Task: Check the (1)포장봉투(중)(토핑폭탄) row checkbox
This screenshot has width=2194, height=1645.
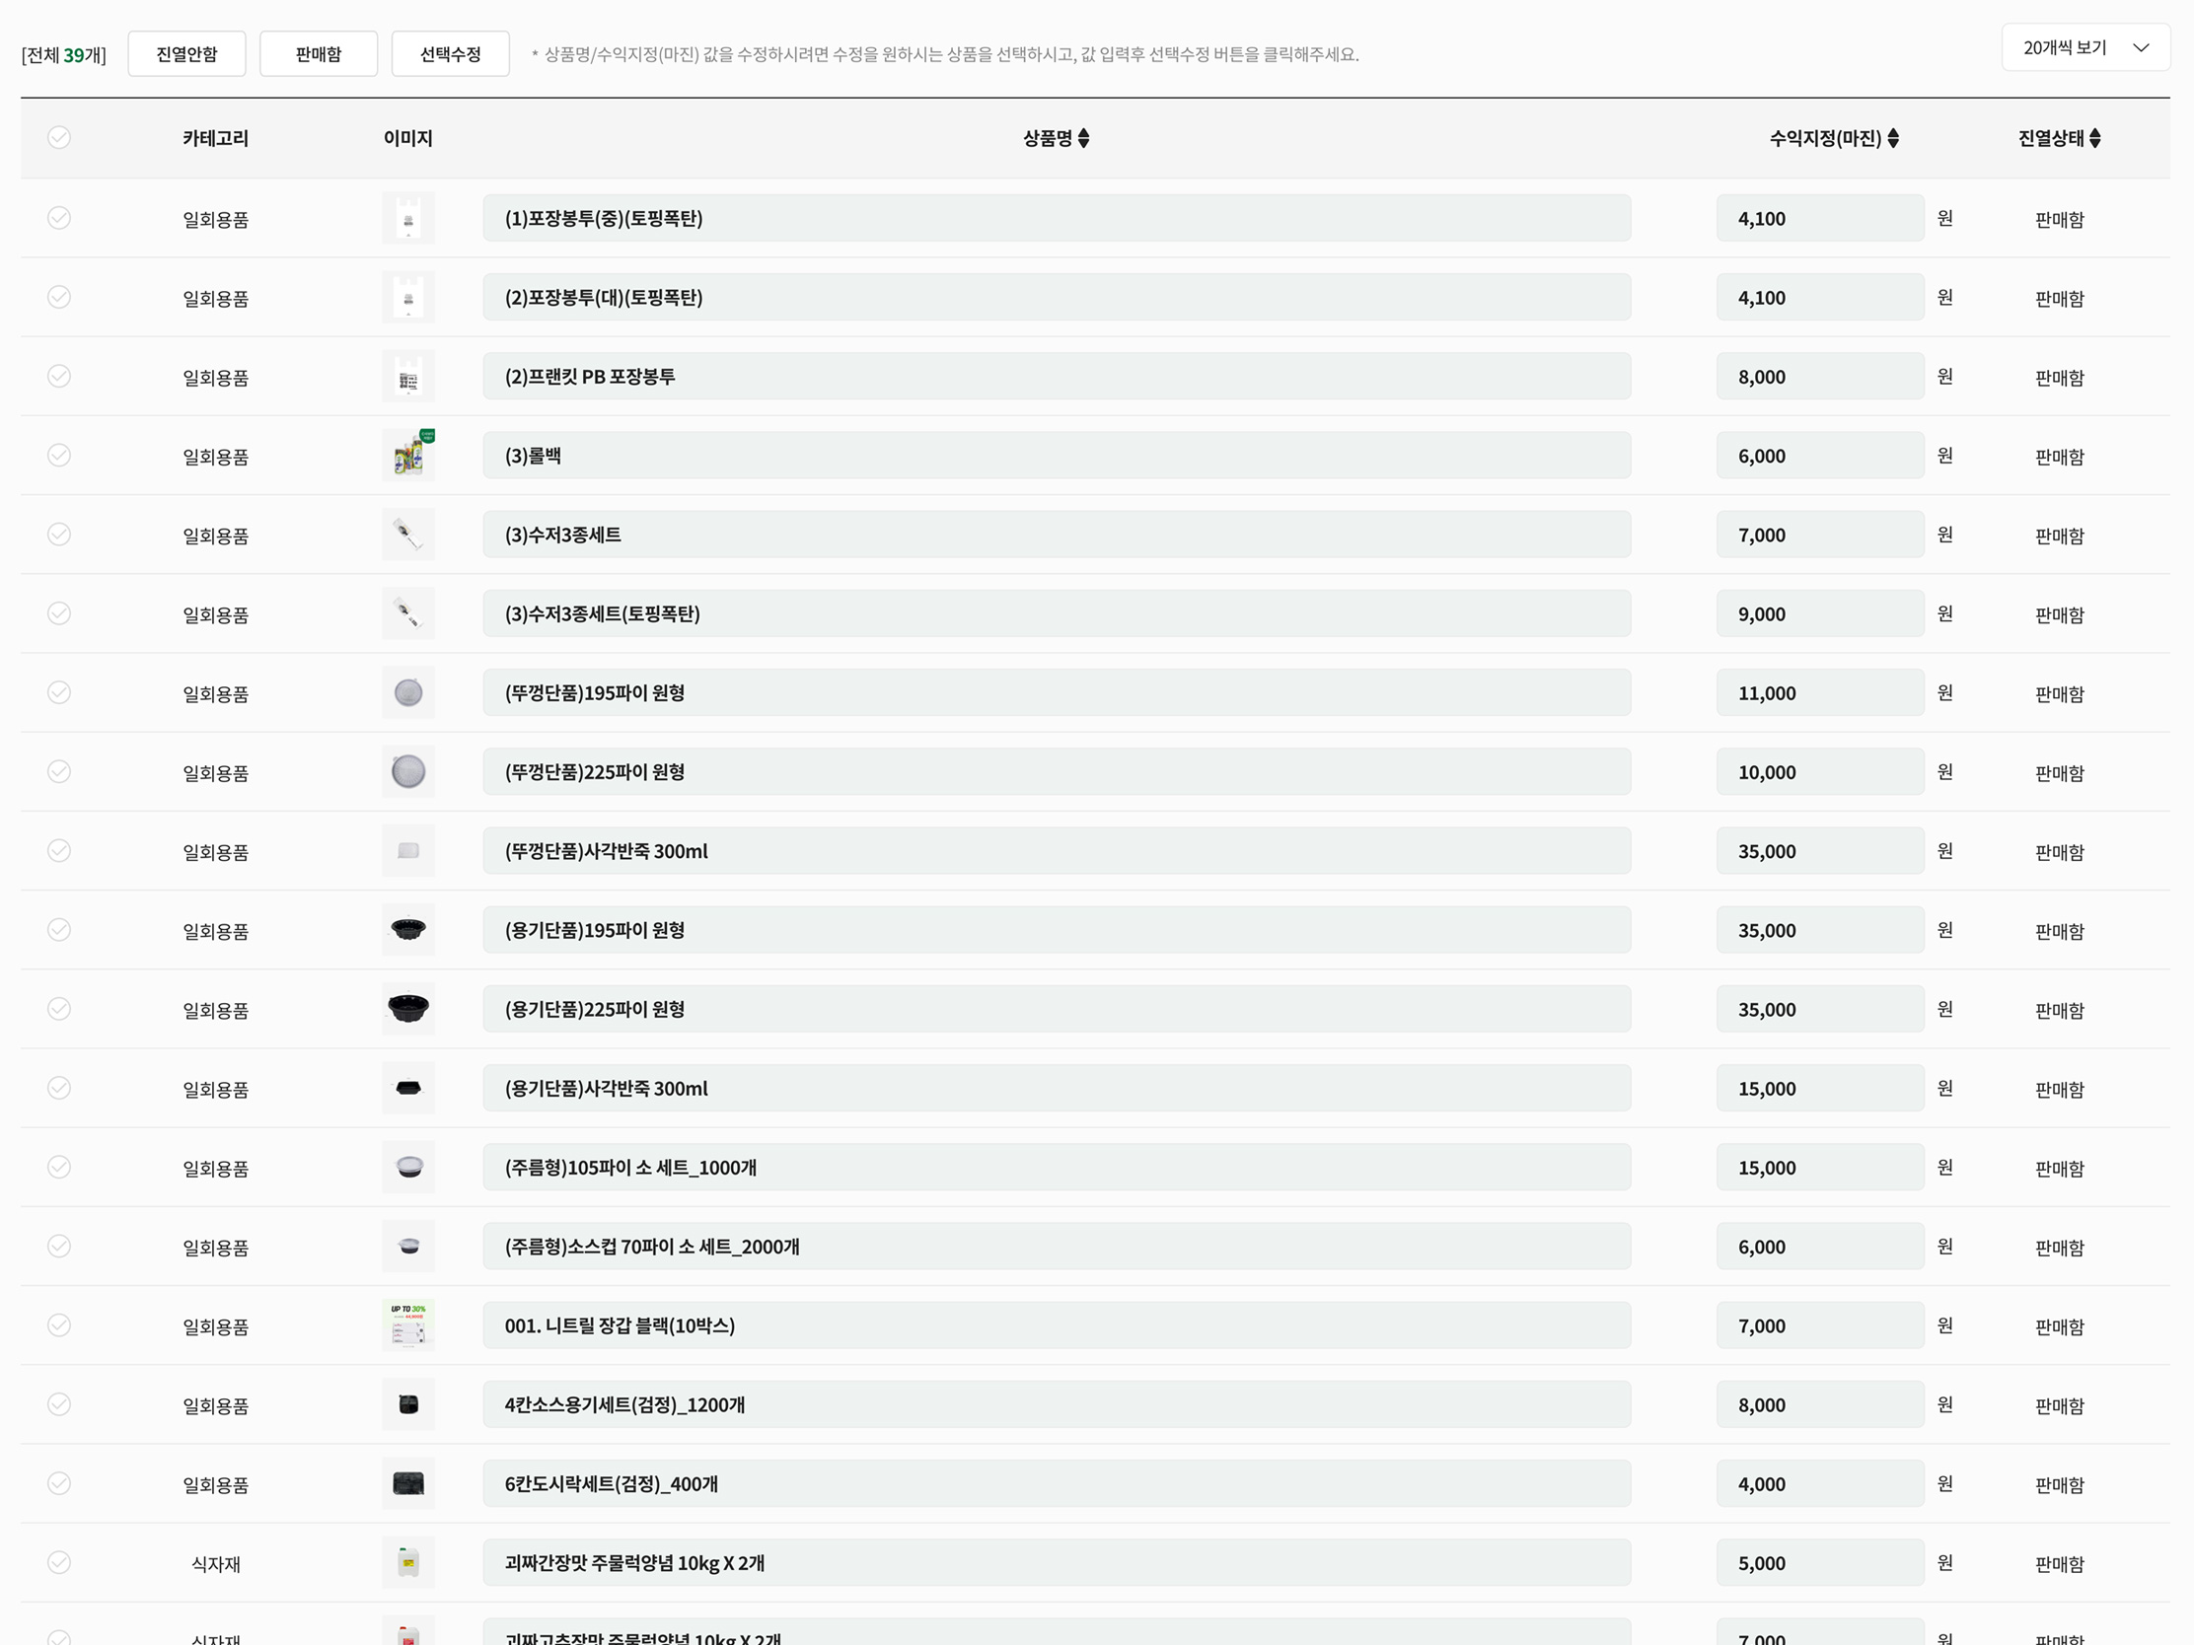Action: (59, 218)
